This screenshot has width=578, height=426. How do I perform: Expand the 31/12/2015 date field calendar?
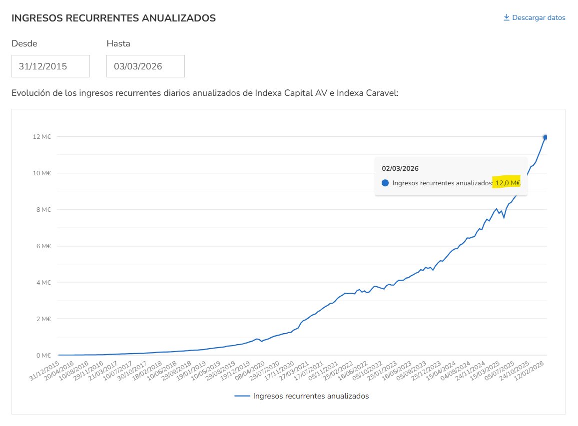coord(50,65)
